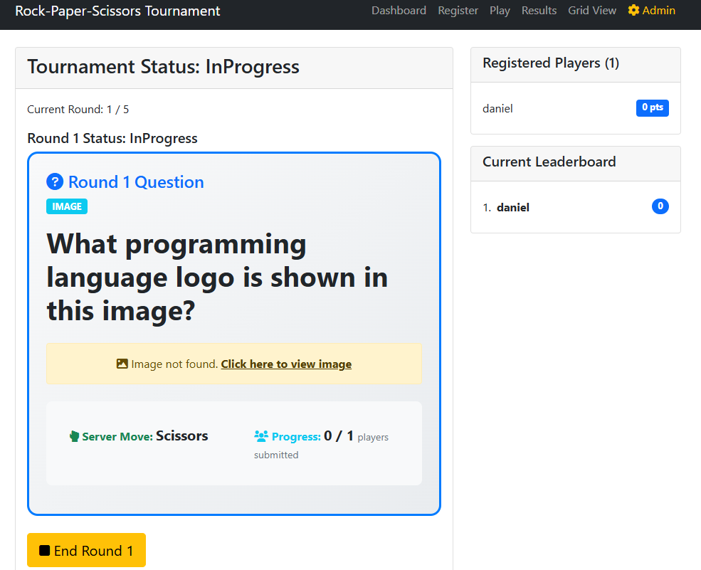Screen dimensions: 701x570
Task: Click the stop square icon on End Round button
Action: [x=45, y=551]
